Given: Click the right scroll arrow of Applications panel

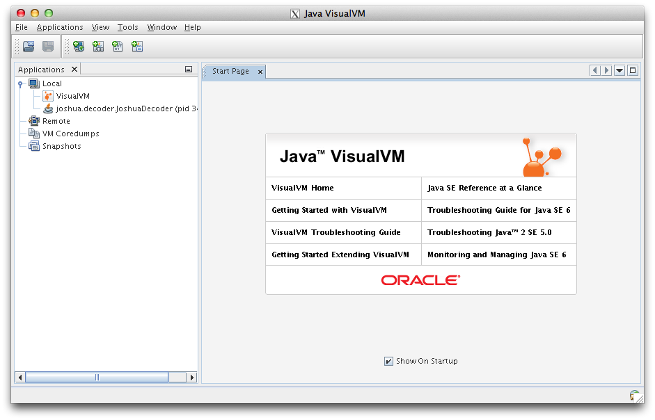Looking at the screenshot, I should click(x=191, y=378).
